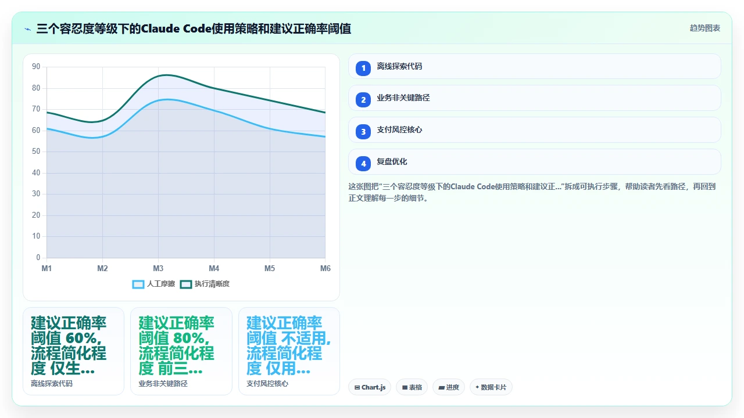Click the 0 y-axis value

click(x=38, y=258)
